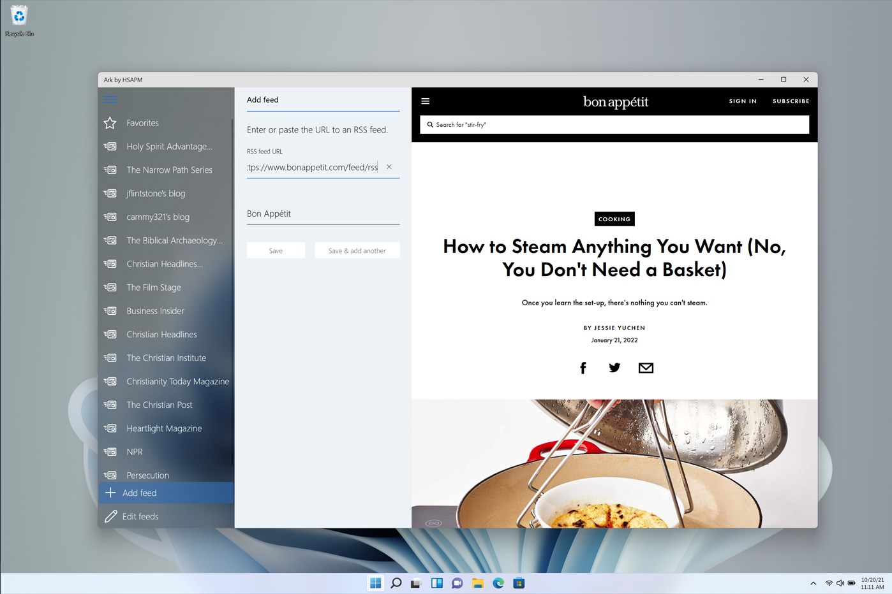Select Christian Headlines... feed with ellipsis
The width and height of the screenshot is (892, 594).
coord(166,264)
